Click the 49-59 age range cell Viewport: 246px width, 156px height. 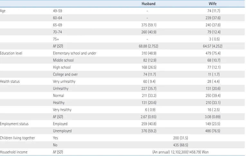[x=58, y=11]
